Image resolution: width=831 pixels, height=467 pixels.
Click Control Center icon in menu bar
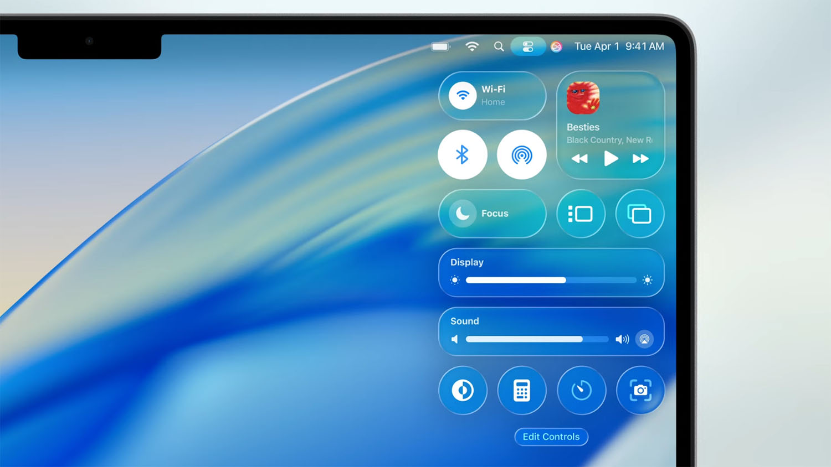[527, 46]
